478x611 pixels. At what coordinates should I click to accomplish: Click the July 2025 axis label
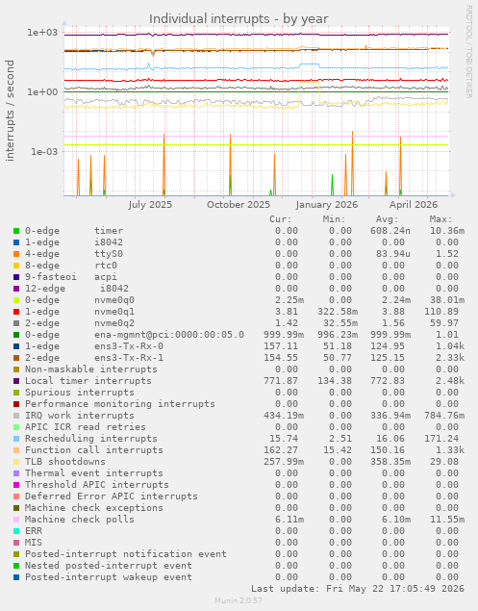click(x=150, y=205)
